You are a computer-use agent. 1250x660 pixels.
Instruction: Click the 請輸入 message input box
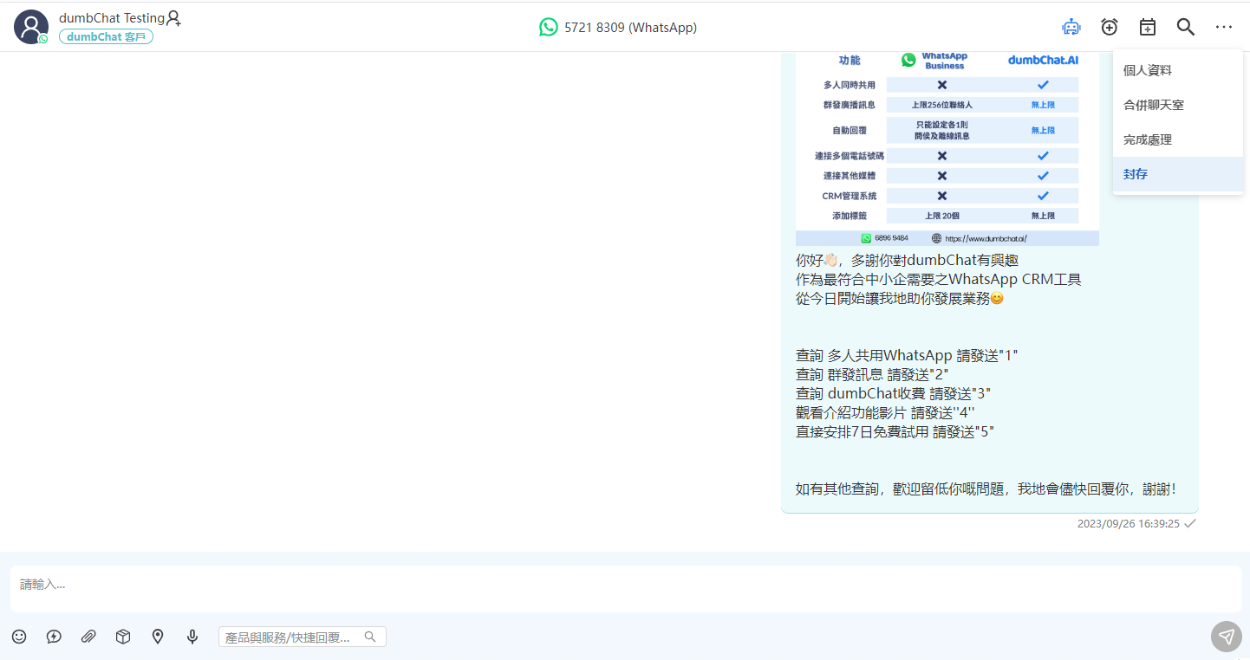pyautogui.click(x=626, y=589)
